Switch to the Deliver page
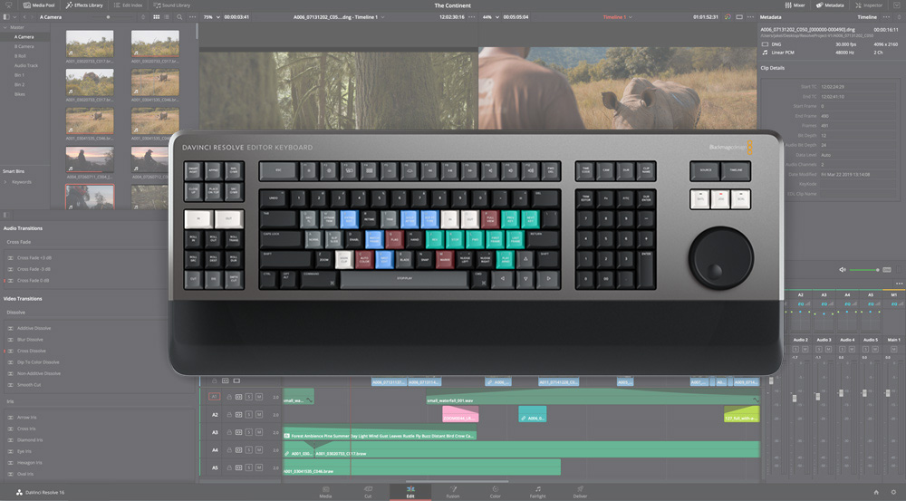Screen dimensions: 906x501 (x=580, y=492)
